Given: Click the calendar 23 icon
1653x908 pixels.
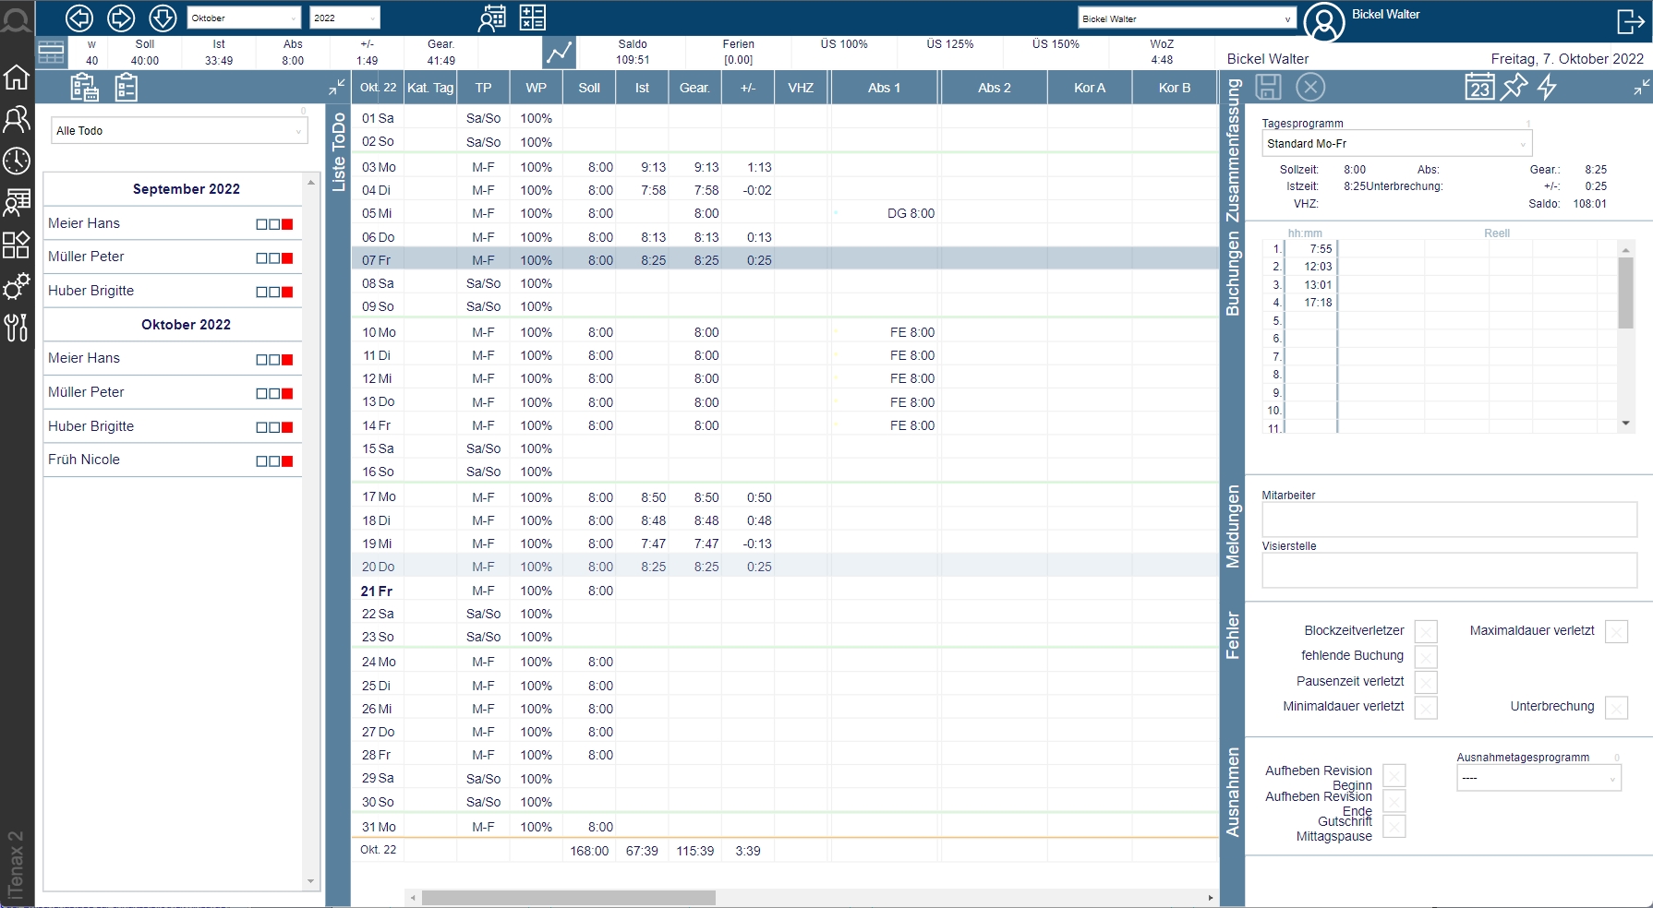Looking at the screenshot, I should 1479,88.
